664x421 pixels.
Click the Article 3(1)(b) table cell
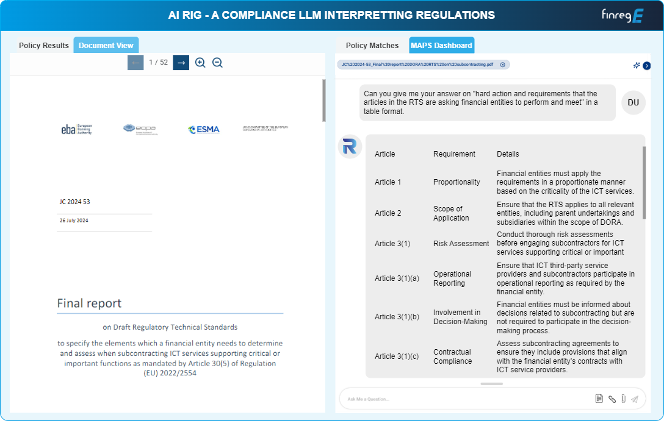point(397,317)
